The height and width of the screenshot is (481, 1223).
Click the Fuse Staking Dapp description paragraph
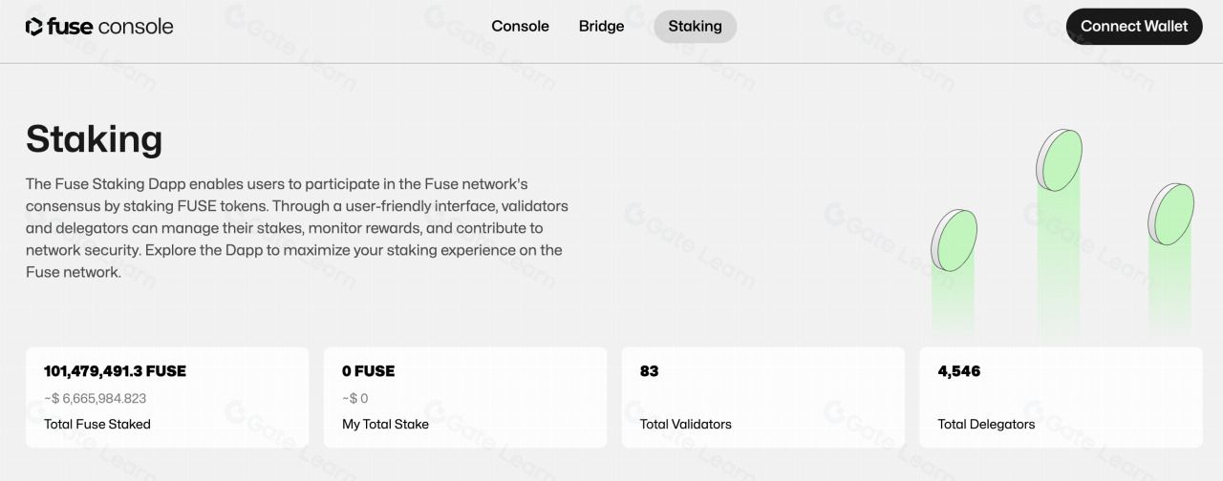click(x=296, y=227)
